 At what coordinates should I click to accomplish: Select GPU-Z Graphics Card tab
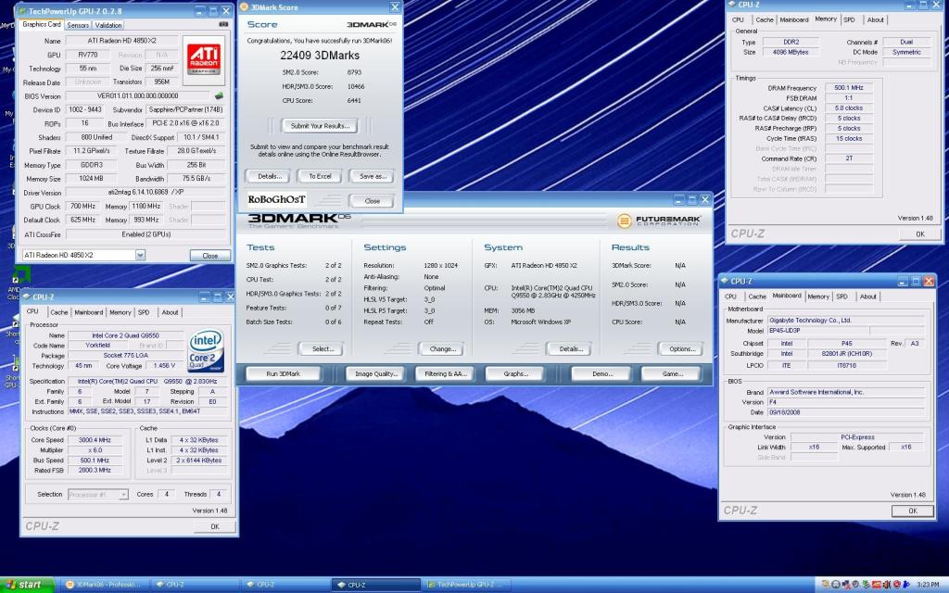click(x=42, y=24)
